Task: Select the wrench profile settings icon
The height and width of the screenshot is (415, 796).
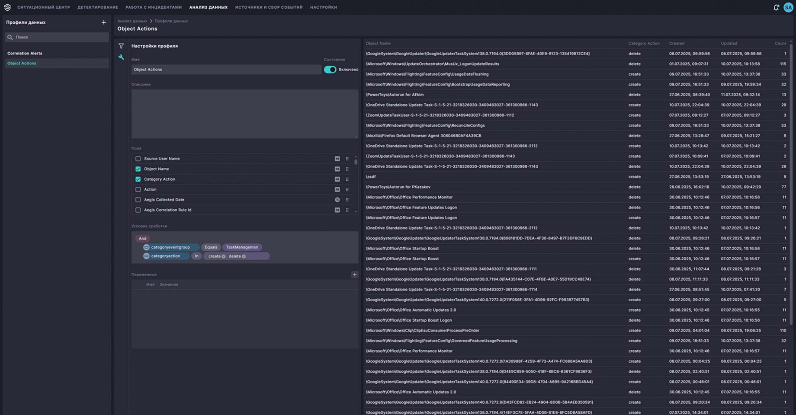Action: (x=121, y=57)
